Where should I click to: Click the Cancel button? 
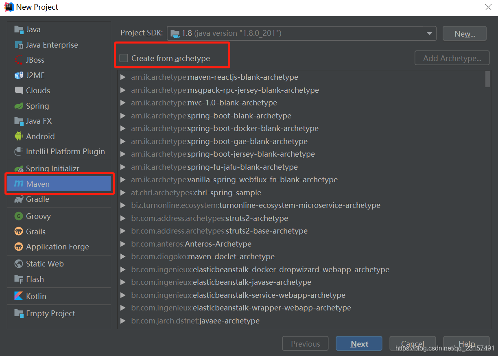coord(413,344)
